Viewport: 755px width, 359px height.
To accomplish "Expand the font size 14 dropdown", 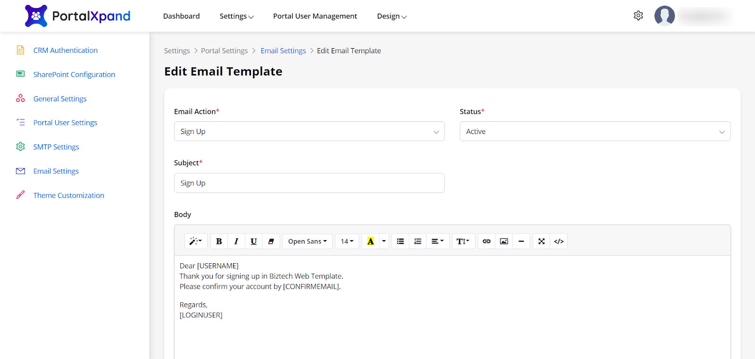I will 347,241.
